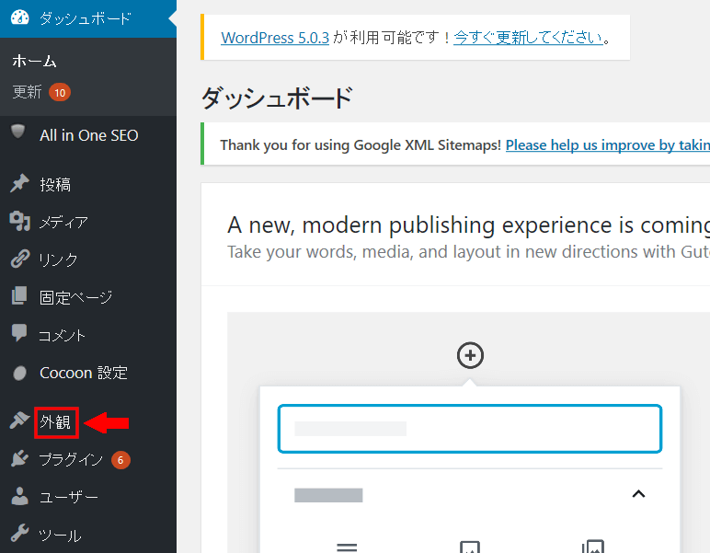Click the Tools (ツール) wrench icon
Image resolution: width=710 pixels, height=553 pixels.
tap(19, 535)
